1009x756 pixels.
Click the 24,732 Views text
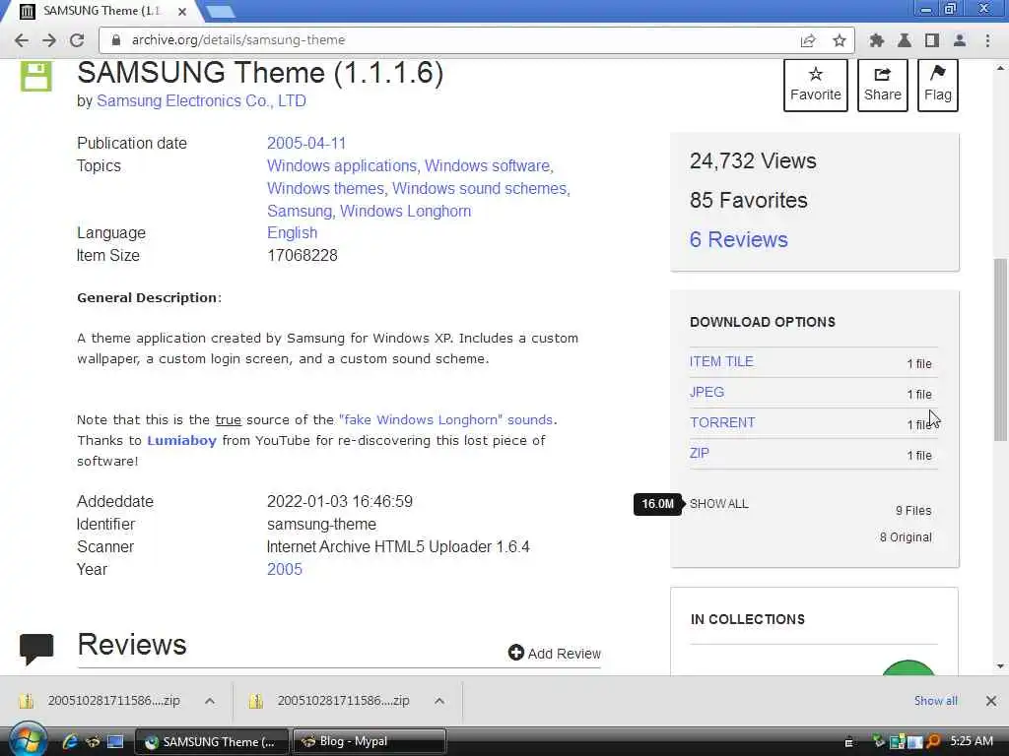(x=753, y=160)
